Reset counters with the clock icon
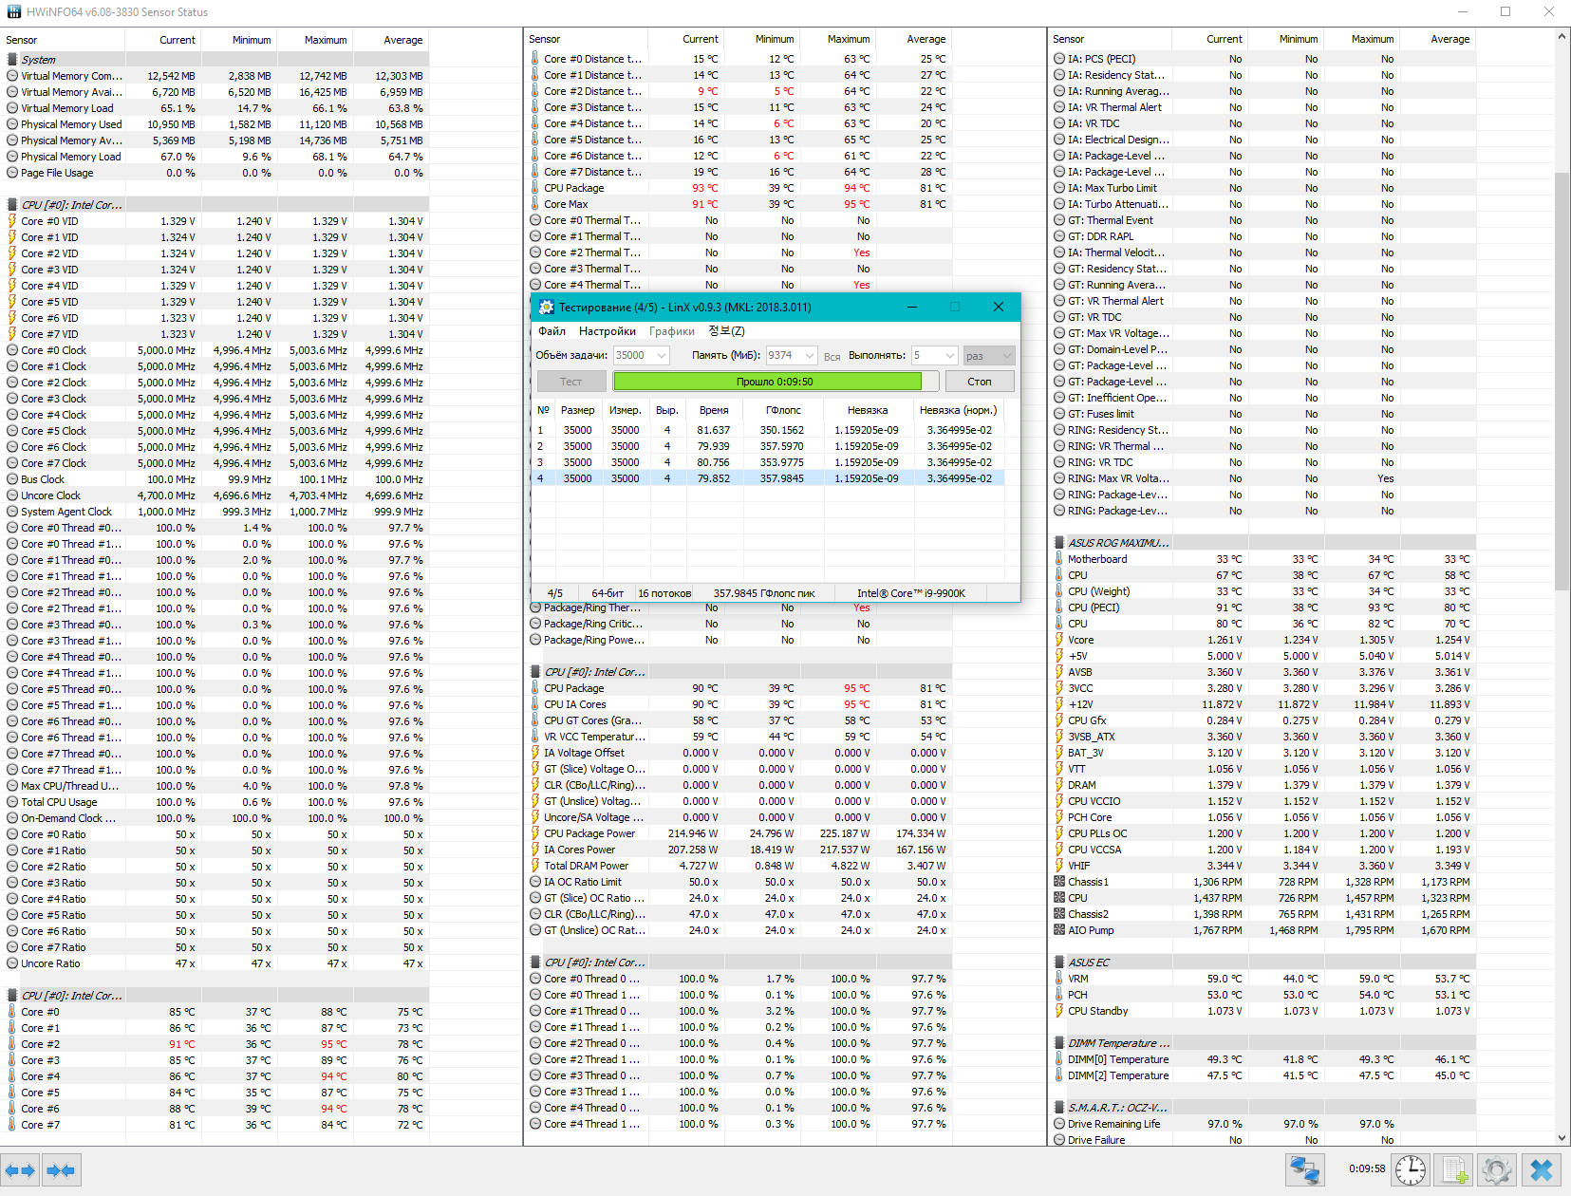This screenshot has height=1196, width=1571. click(1411, 1170)
